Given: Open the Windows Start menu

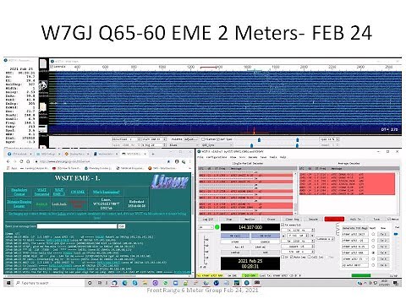Looking at the screenshot, I should tap(8, 283).
